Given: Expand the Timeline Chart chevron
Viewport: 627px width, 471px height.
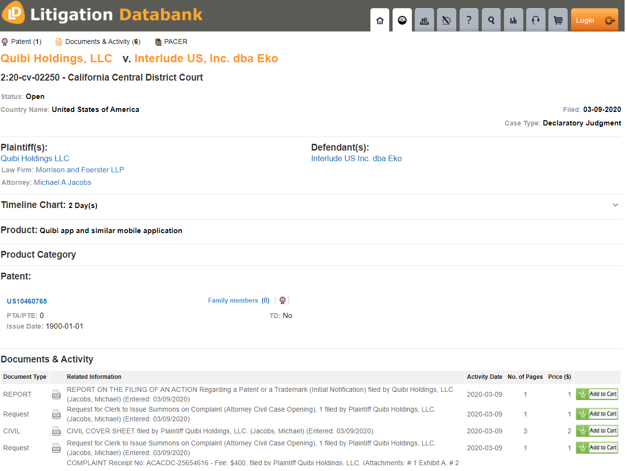Looking at the screenshot, I should point(615,205).
